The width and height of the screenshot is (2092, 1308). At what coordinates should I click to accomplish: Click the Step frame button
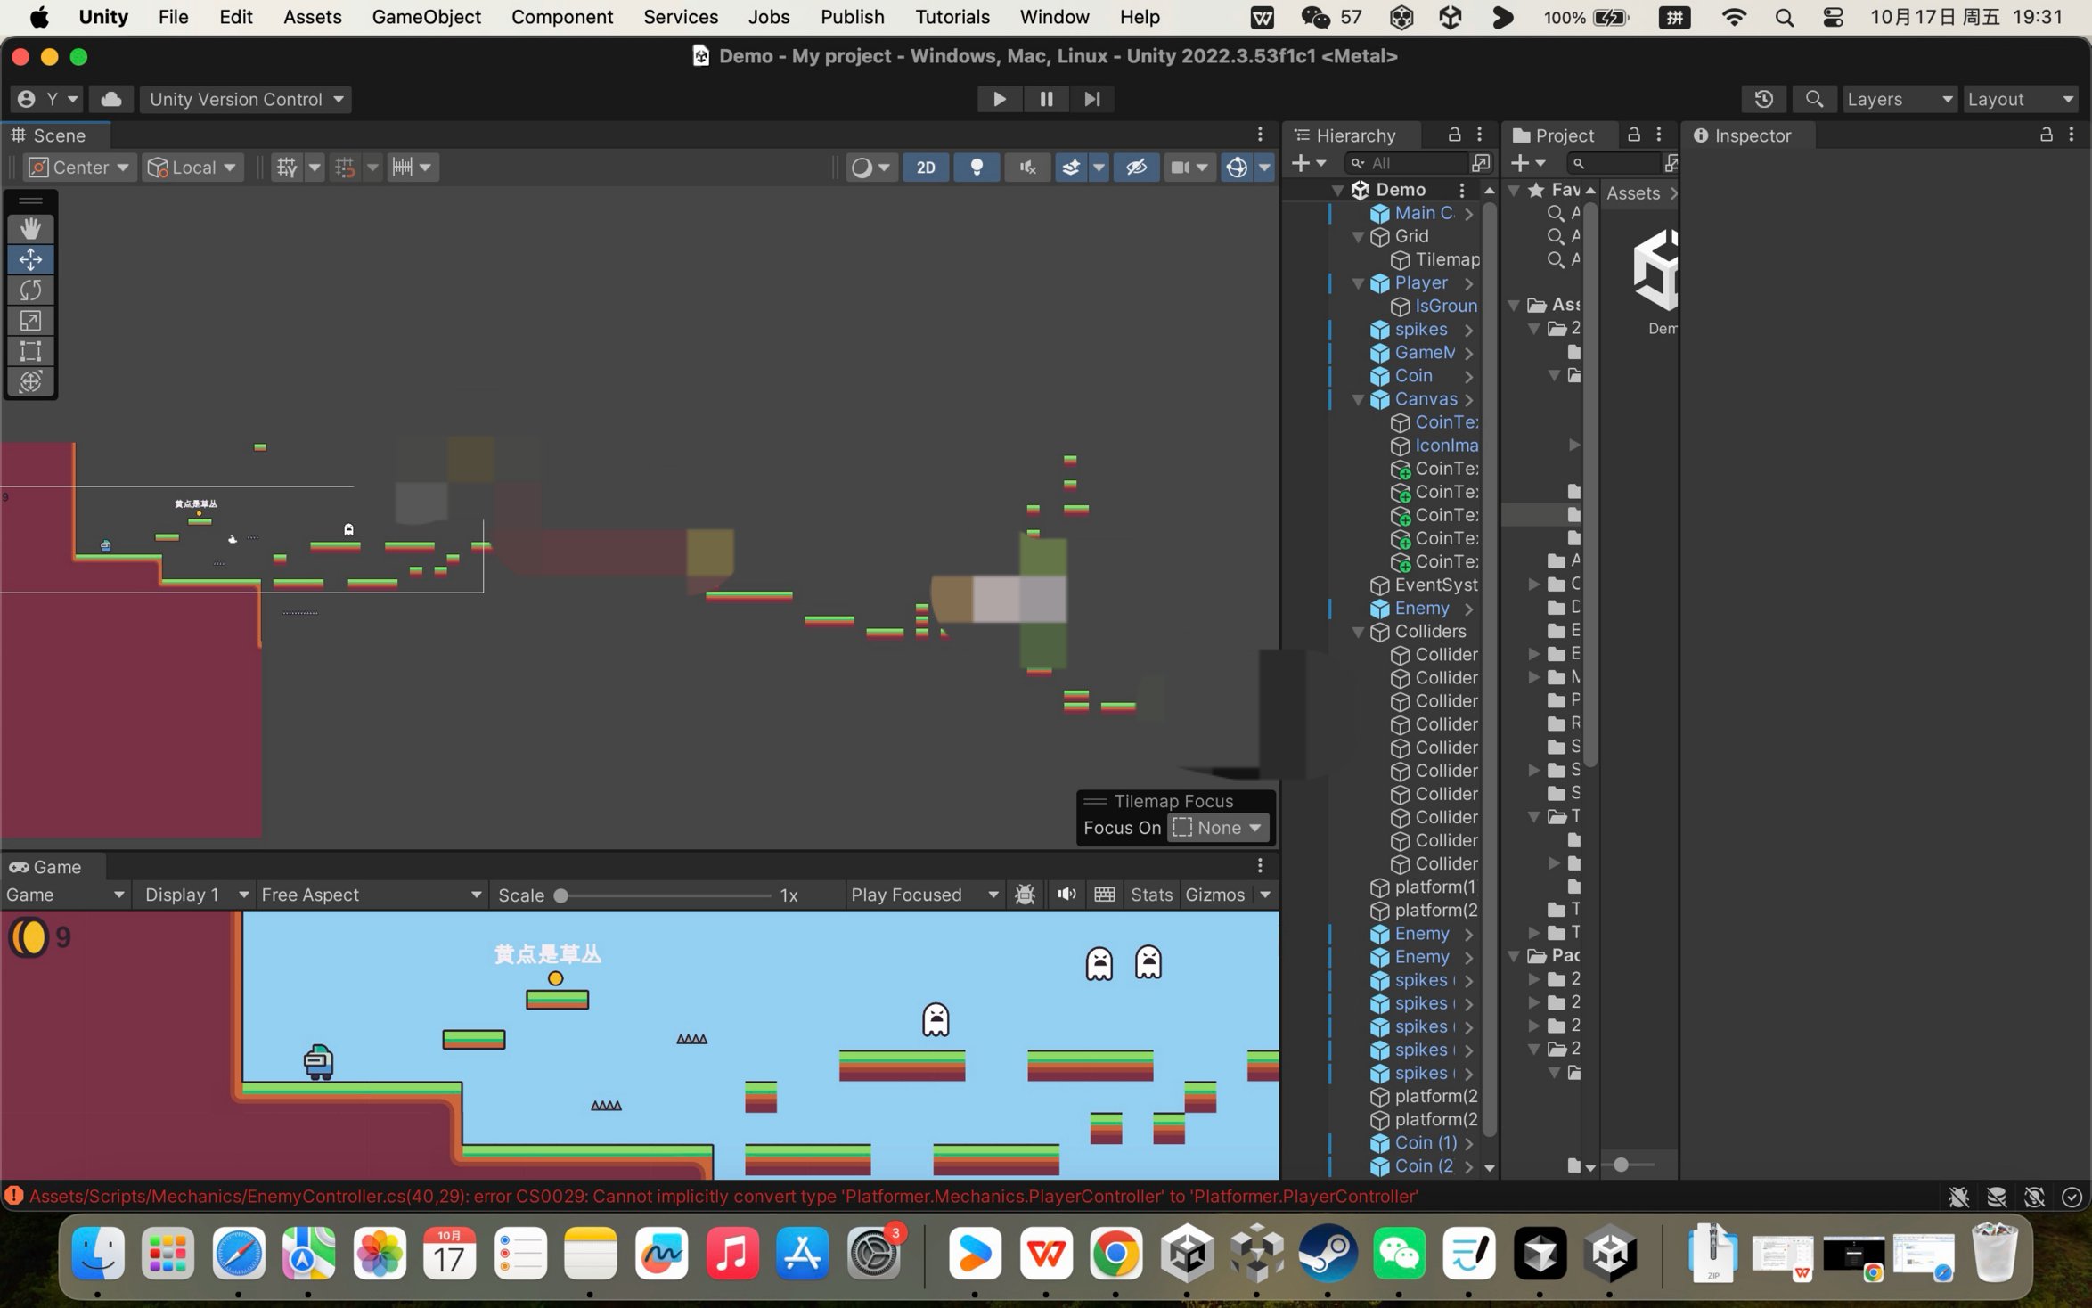tap(1092, 99)
